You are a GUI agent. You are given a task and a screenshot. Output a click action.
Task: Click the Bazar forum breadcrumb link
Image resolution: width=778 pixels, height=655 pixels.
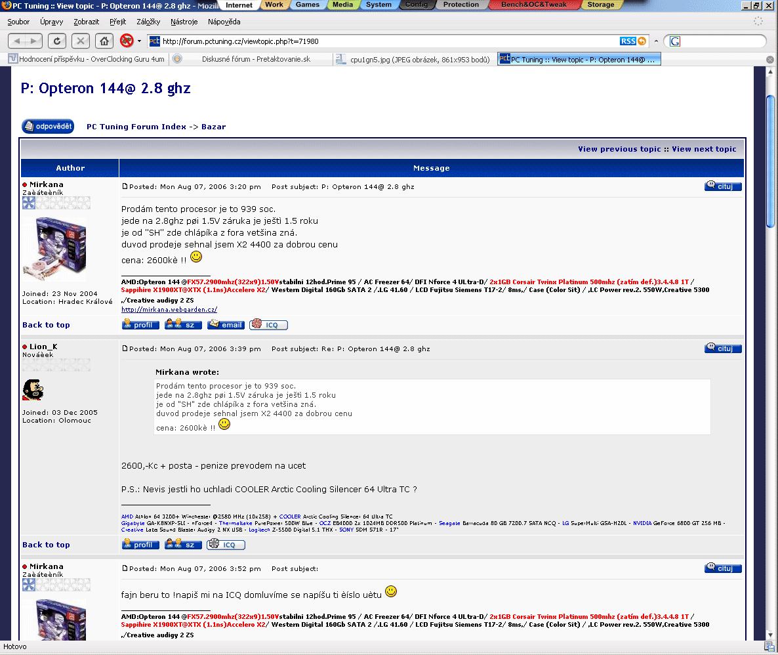point(213,127)
